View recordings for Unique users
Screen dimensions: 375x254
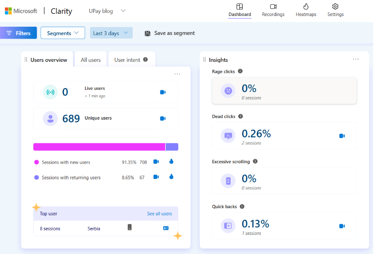click(x=163, y=118)
